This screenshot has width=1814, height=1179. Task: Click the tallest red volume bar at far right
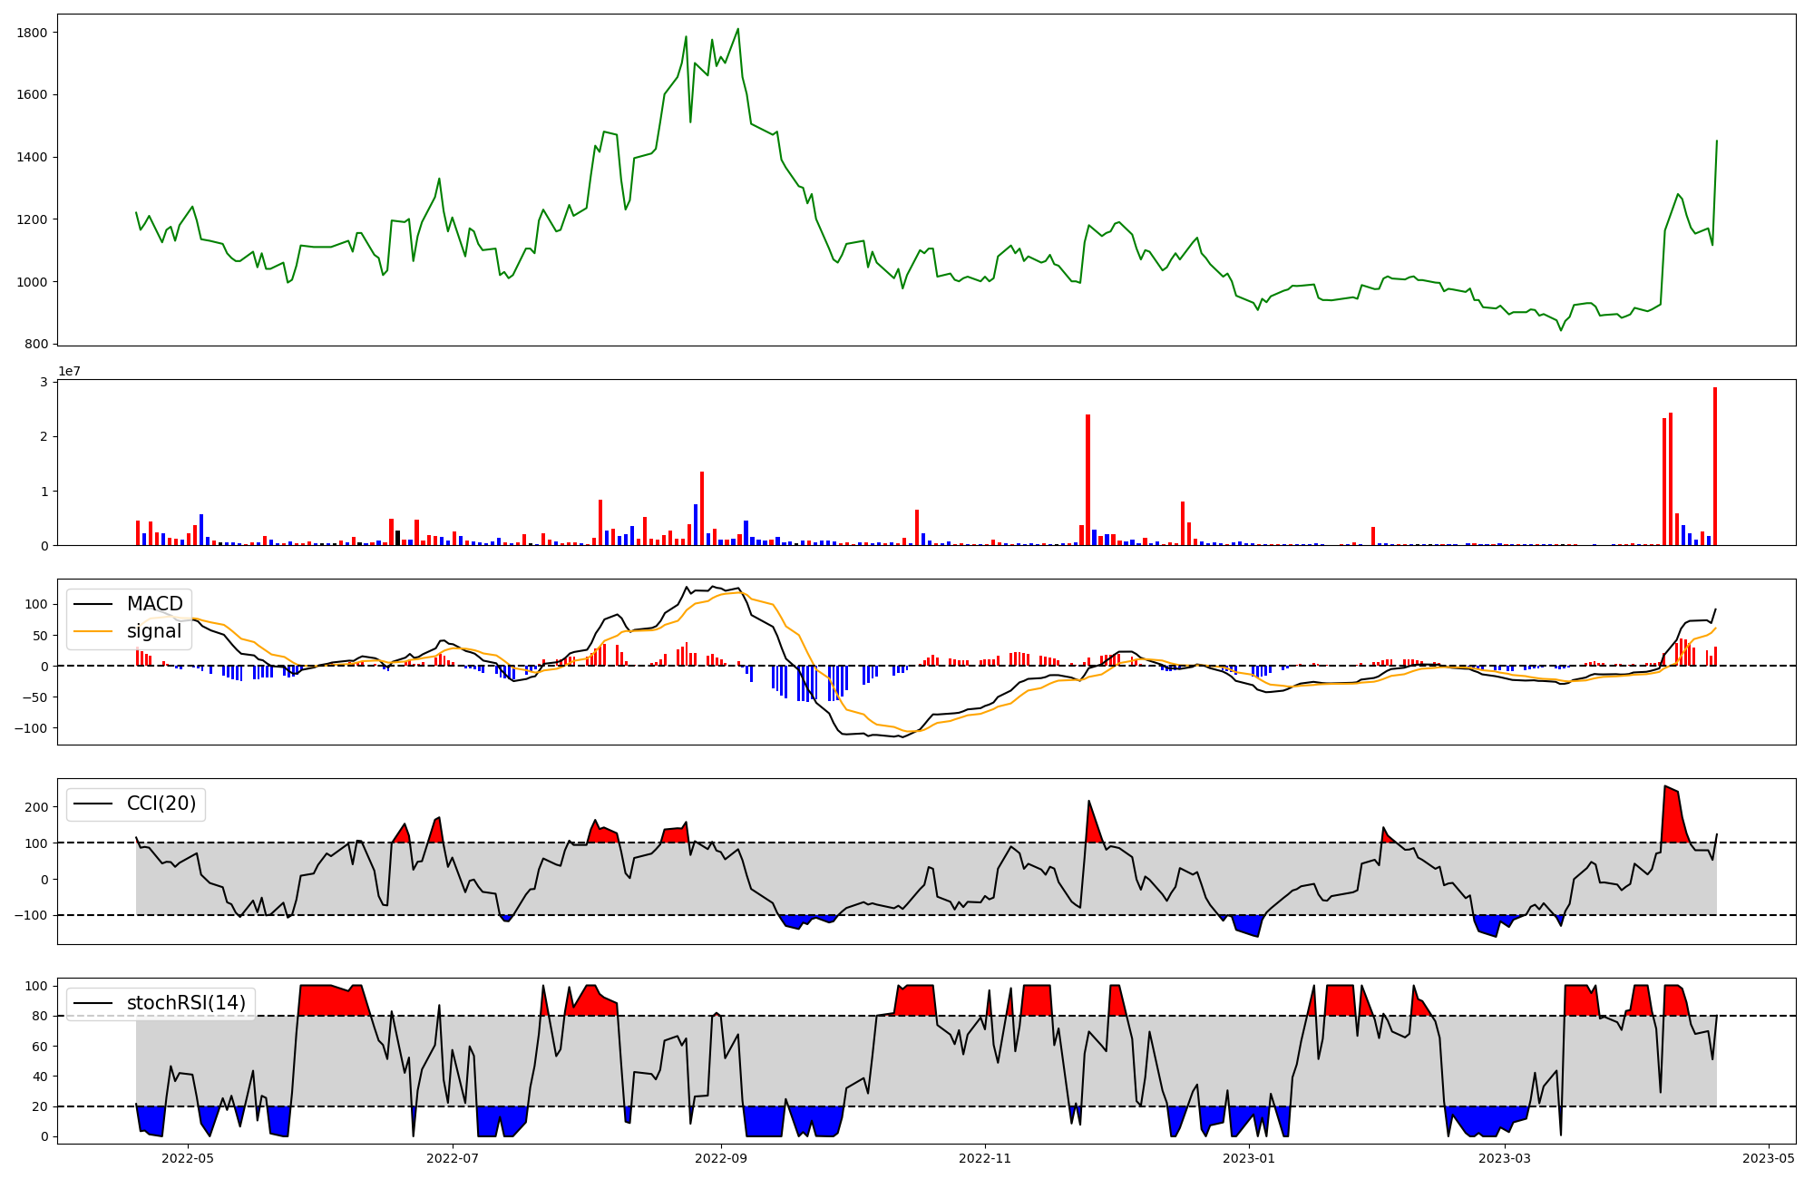(1714, 467)
